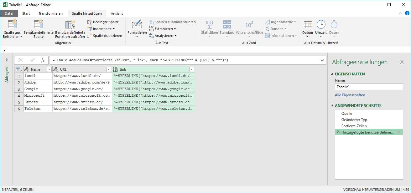Open the Analysieren options
This screenshot has height=193, width=411.
[163, 36]
